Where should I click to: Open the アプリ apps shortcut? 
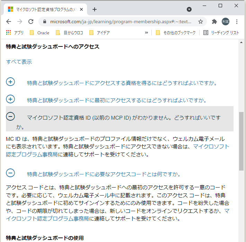(x=15, y=33)
